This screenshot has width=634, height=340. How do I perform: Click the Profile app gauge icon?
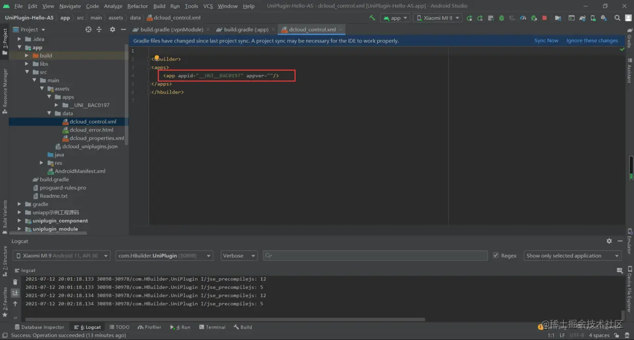point(523,18)
